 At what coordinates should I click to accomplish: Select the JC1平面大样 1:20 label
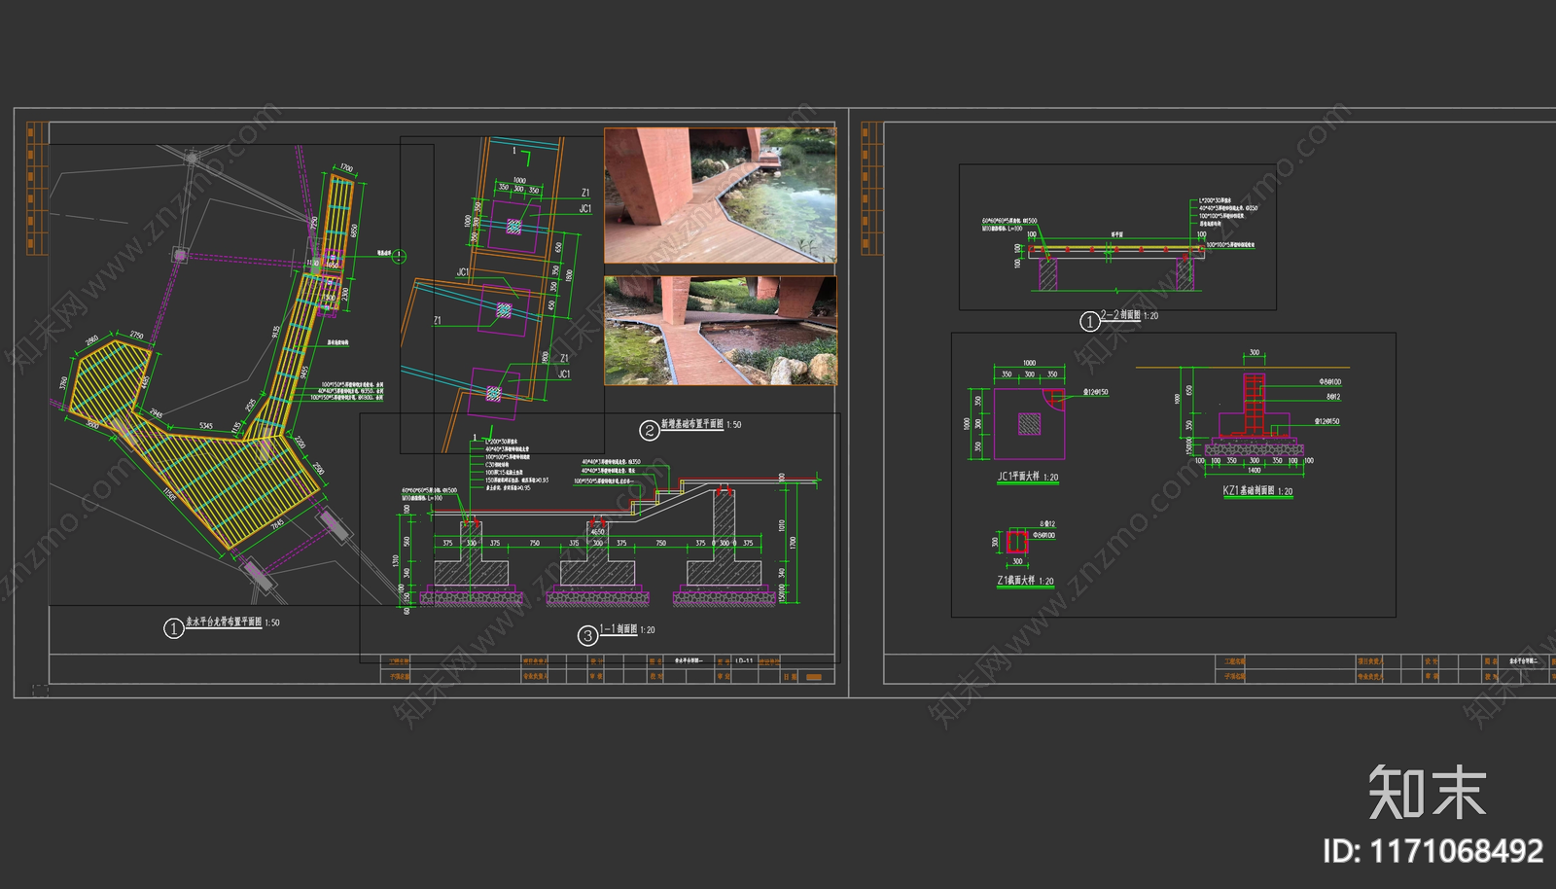click(x=1028, y=477)
